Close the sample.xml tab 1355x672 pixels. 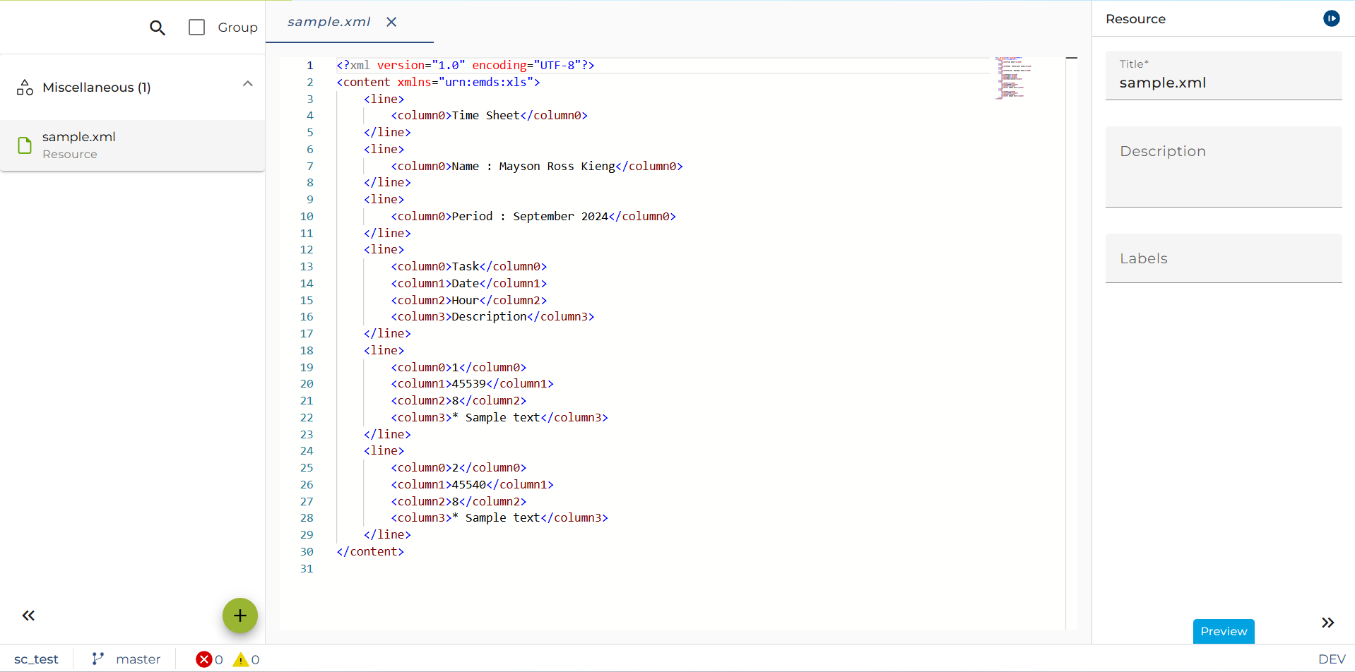click(x=391, y=22)
